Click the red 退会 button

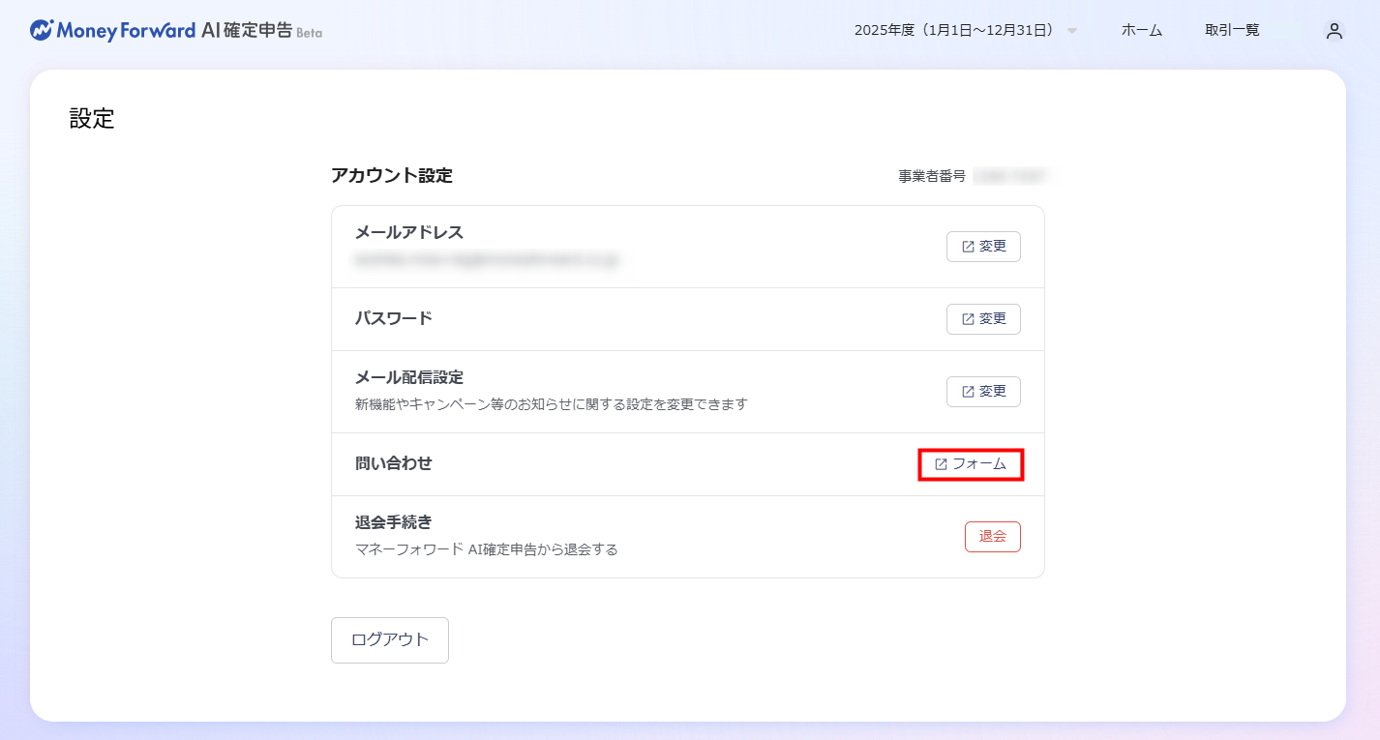992,536
